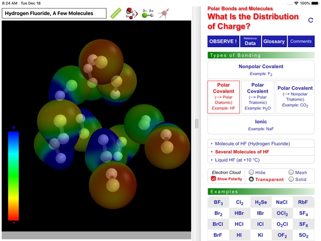The height and width of the screenshot is (241, 321).
Task: Pick the Br2 example
Action: pos(218,213)
